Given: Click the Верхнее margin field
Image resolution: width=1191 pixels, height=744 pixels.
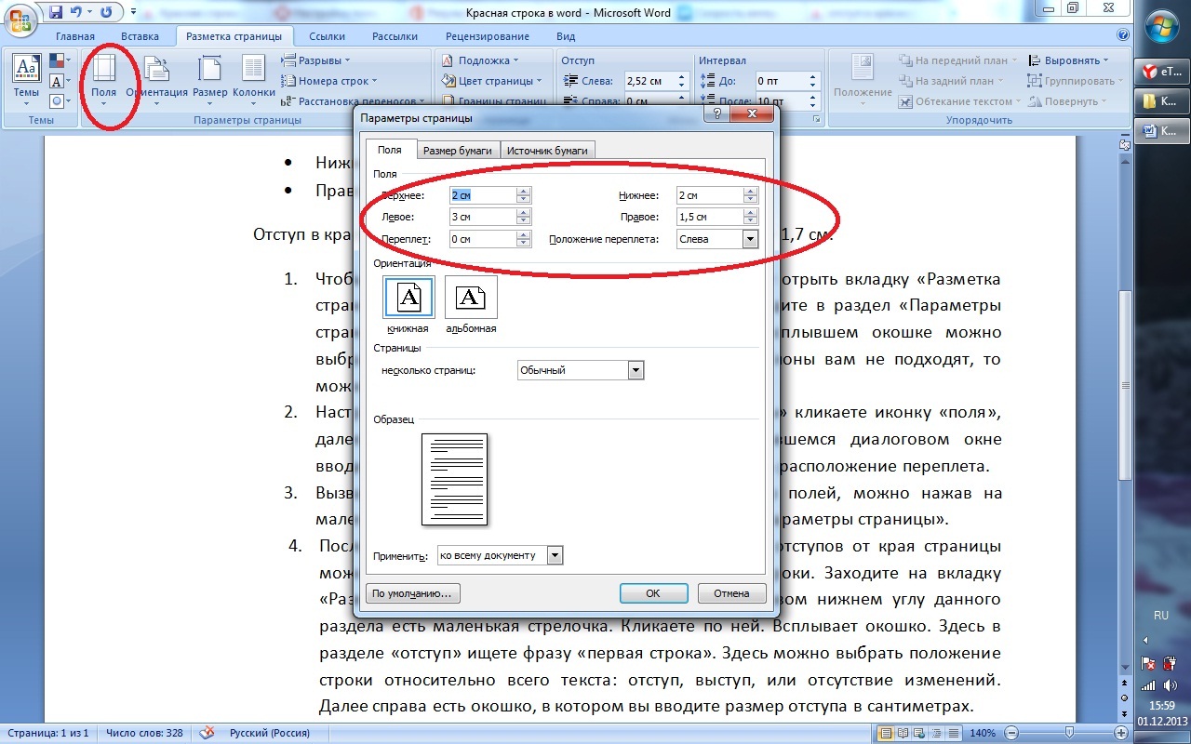Looking at the screenshot, I should (483, 195).
